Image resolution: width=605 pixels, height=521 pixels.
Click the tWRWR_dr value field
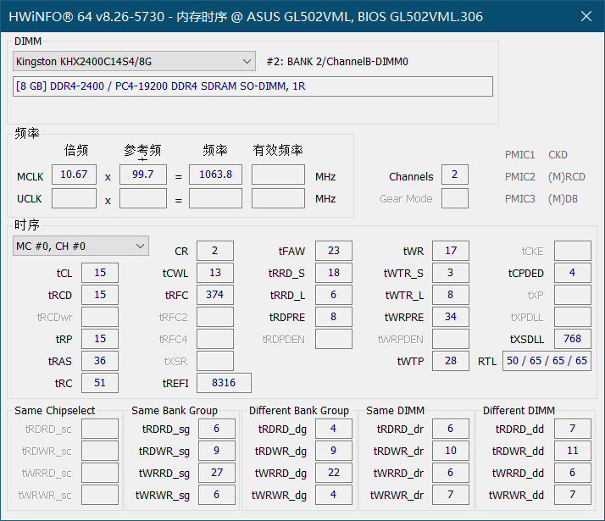[451, 495]
